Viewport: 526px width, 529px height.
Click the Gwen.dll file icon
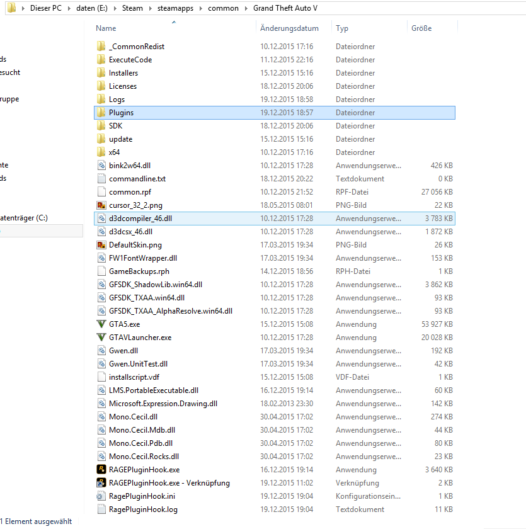(101, 351)
